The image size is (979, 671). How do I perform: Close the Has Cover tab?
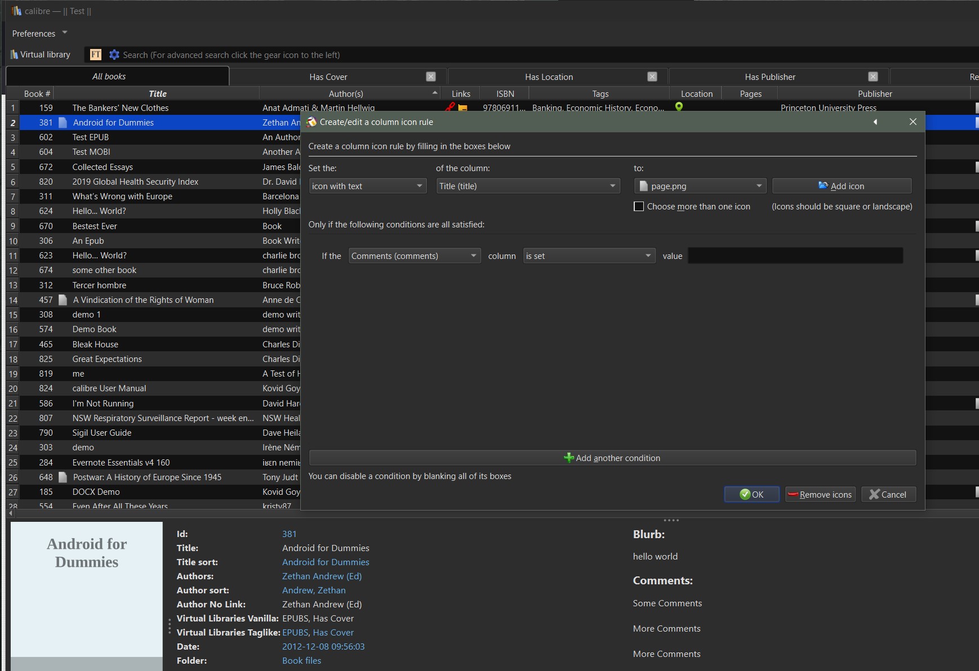tap(431, 77)
